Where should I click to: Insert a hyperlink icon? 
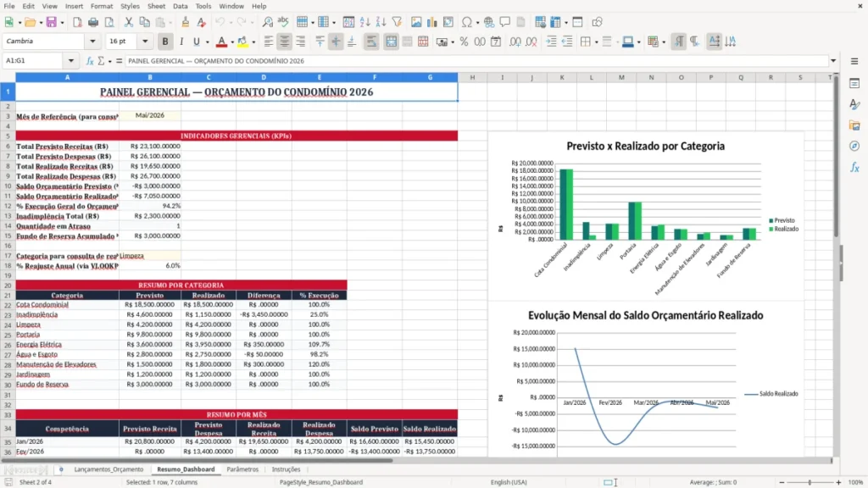pos(489,22)
